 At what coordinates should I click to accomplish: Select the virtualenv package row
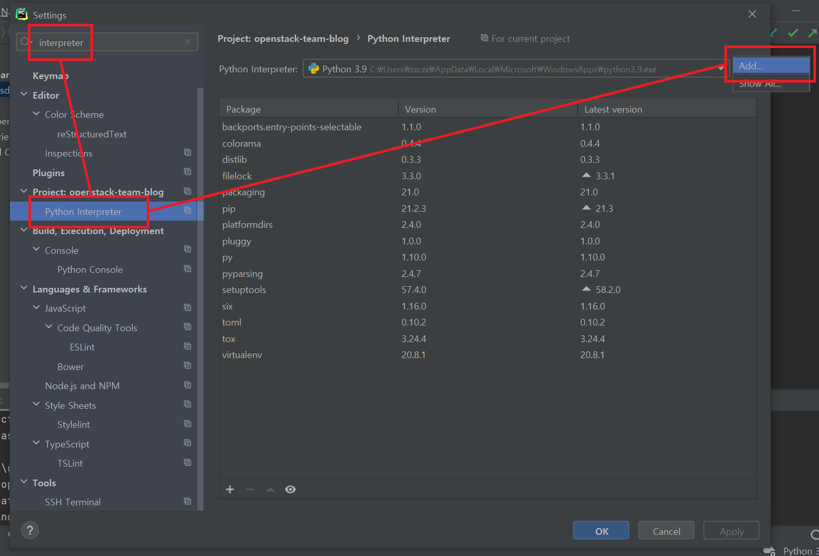[x=488, y=355]
